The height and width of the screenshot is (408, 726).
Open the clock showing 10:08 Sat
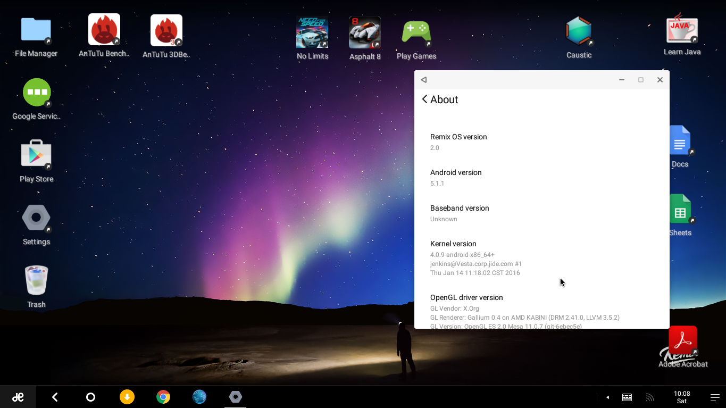tap(682, 397)
